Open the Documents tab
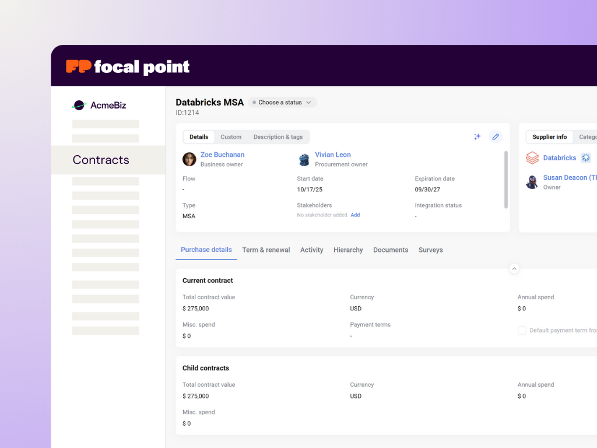Image resolution: width=597 pixels, height=448 pixels. (x=391, y=250)
